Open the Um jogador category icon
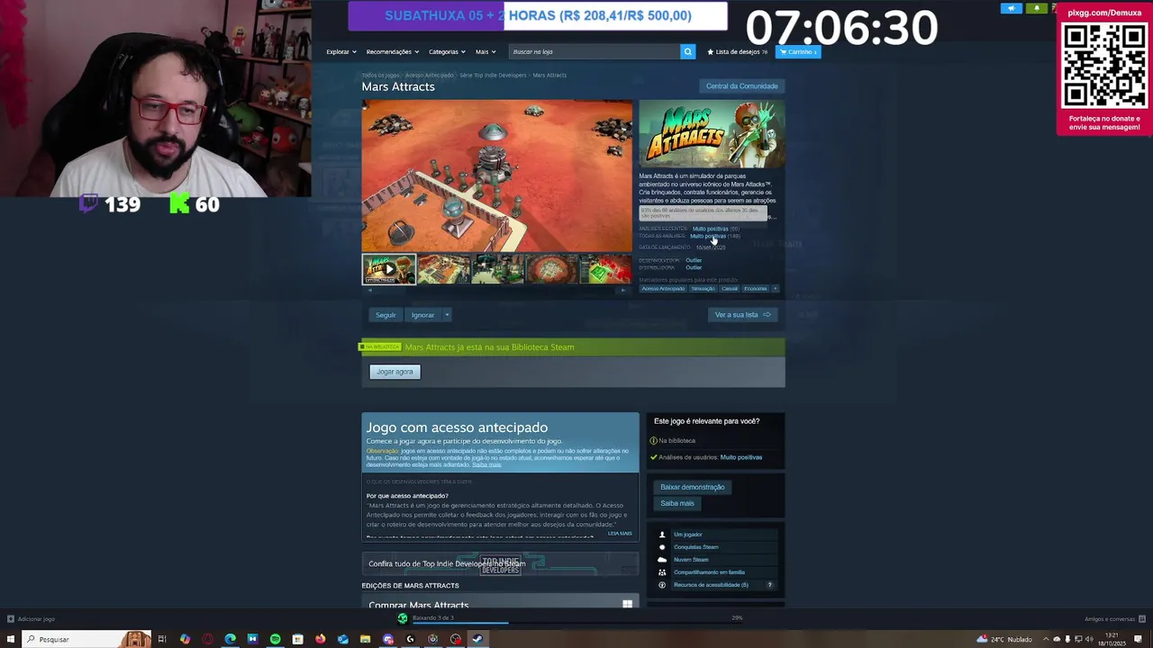 (x=662, y=535)
